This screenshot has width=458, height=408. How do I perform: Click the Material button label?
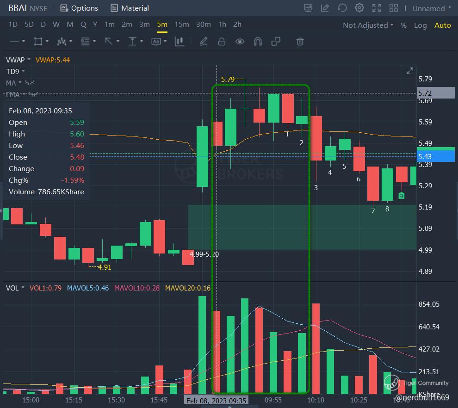[x=135, y=8]
